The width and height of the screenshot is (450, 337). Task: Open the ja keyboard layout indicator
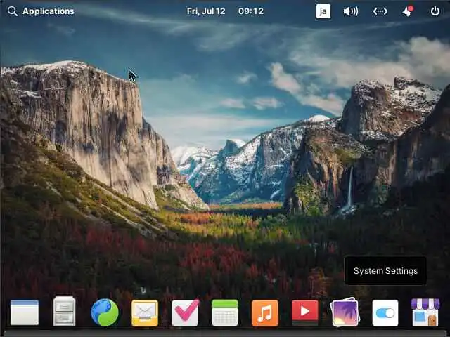[323, 11]
